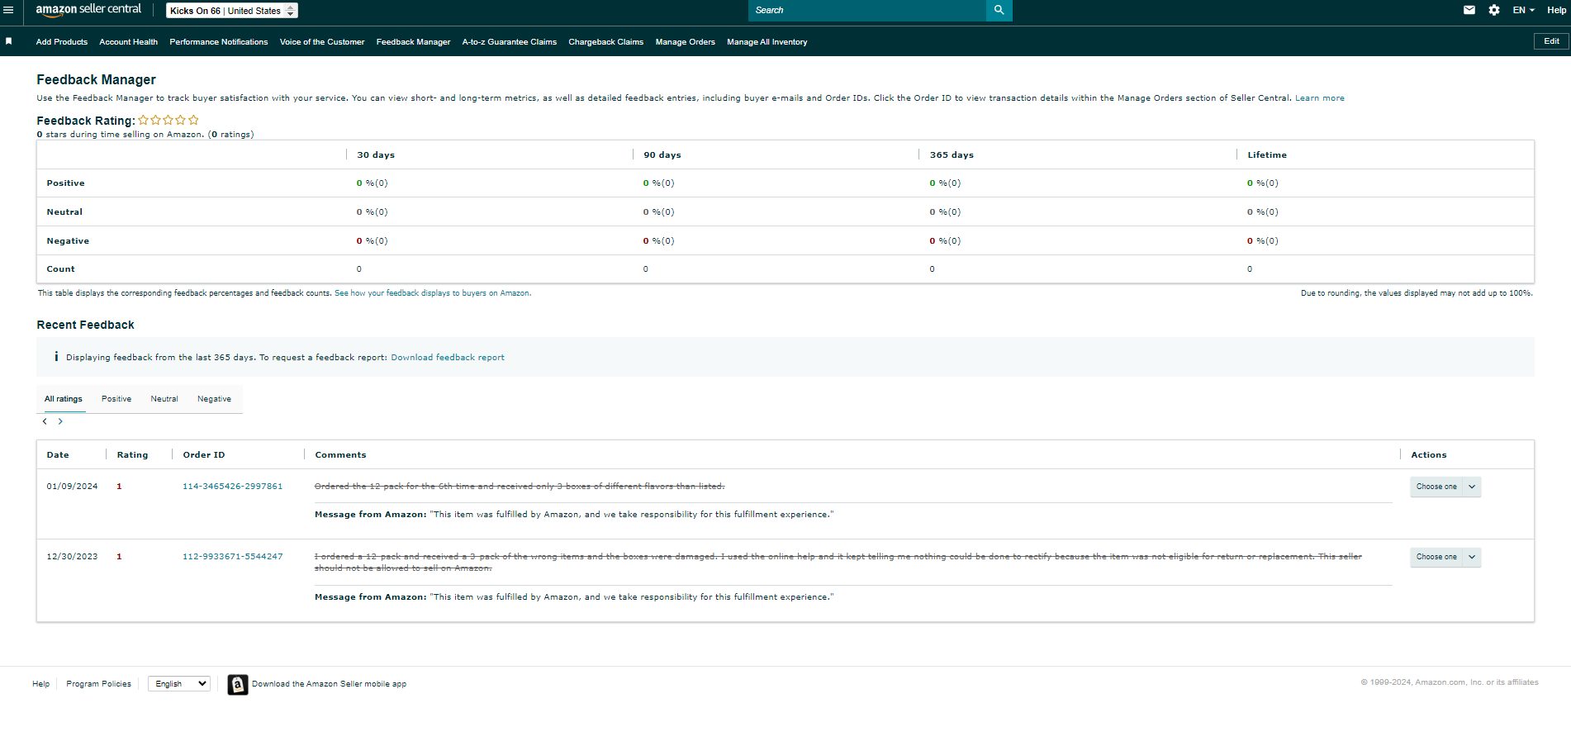Open the messages envelope icon
This screenshot has width=1571, height=746.
[x=1469, y=10]
